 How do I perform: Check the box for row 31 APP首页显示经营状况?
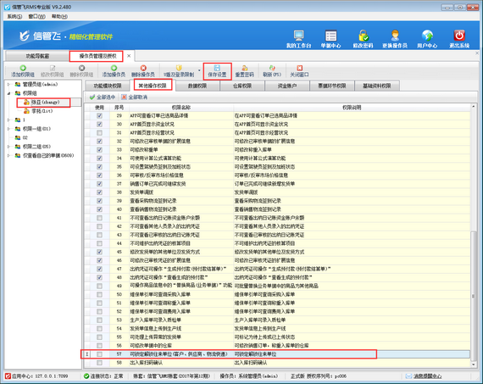[x=99, y=133]
